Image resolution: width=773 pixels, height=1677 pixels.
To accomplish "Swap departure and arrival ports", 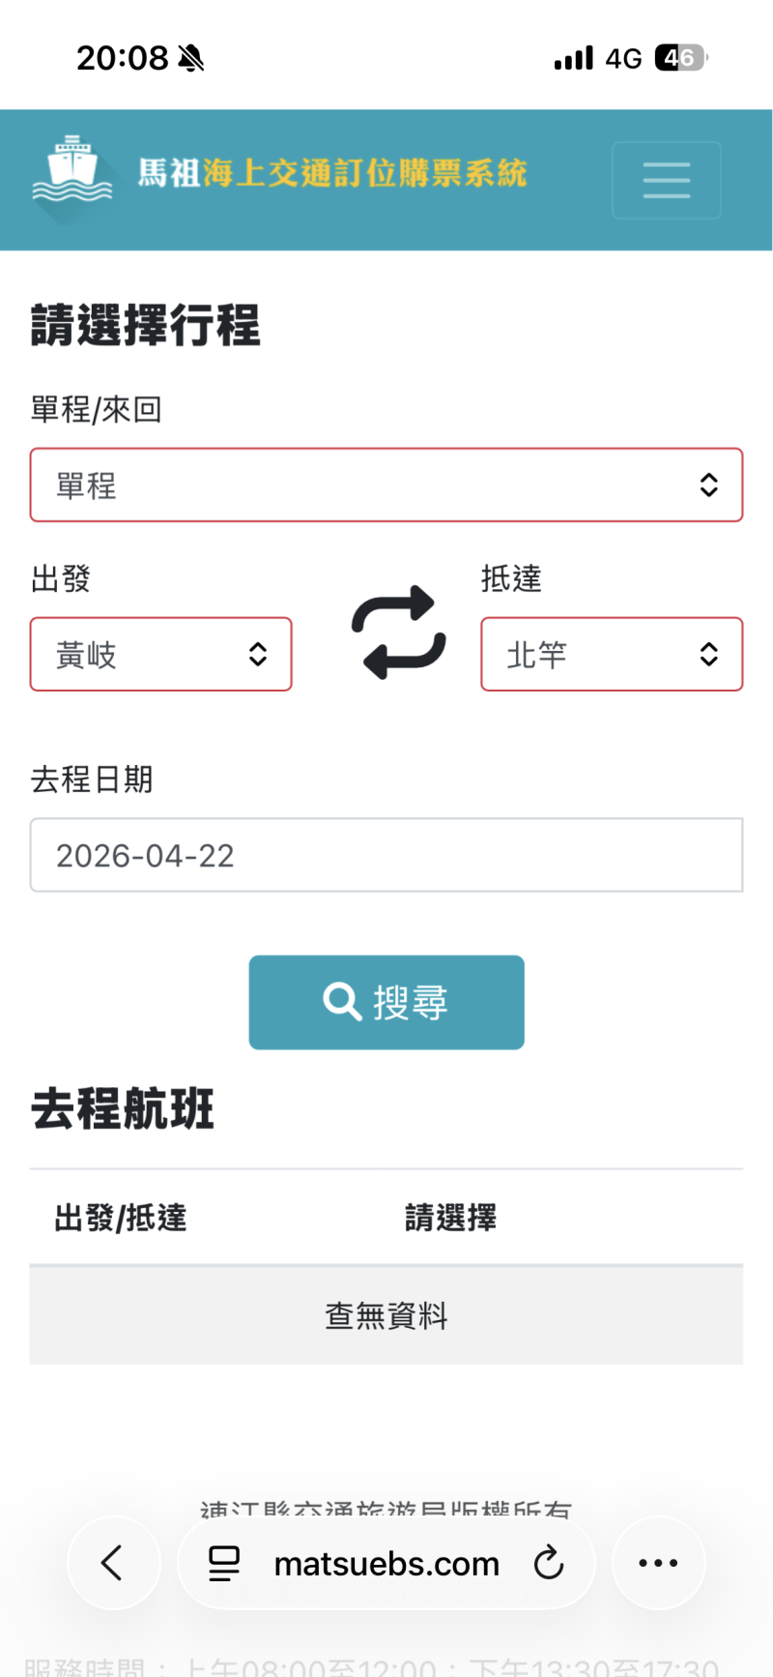I will point(398,632).
